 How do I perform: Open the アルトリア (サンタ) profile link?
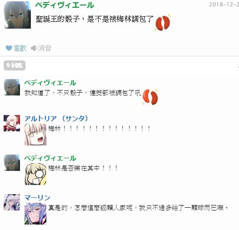click(56, 119)
